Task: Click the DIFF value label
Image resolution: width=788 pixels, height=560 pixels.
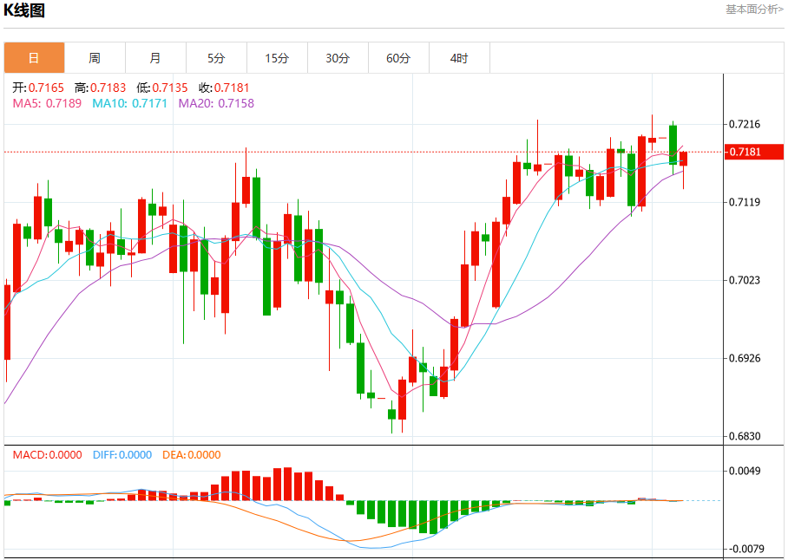Action: pyautogui.click(x=122, y=455)
